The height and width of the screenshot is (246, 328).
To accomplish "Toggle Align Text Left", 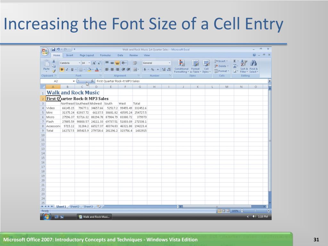I will (107, 70).
